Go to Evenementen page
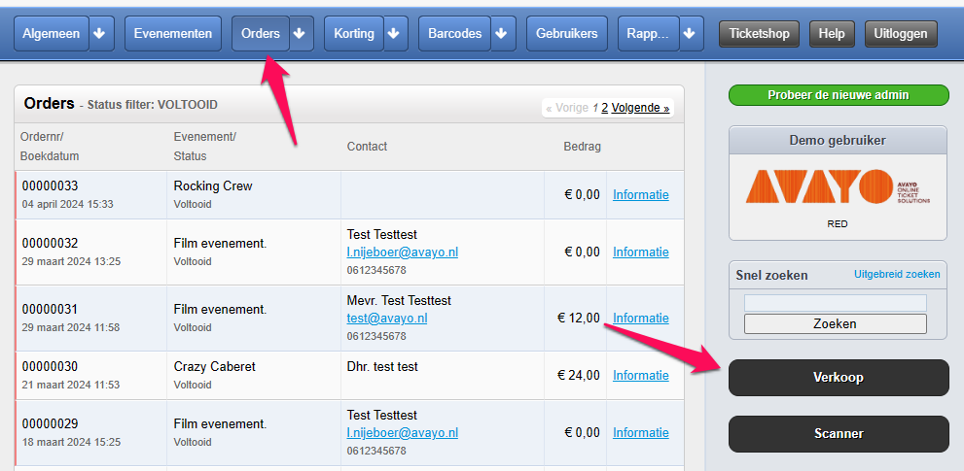The image size is (964, 471). tap(173, 34)
